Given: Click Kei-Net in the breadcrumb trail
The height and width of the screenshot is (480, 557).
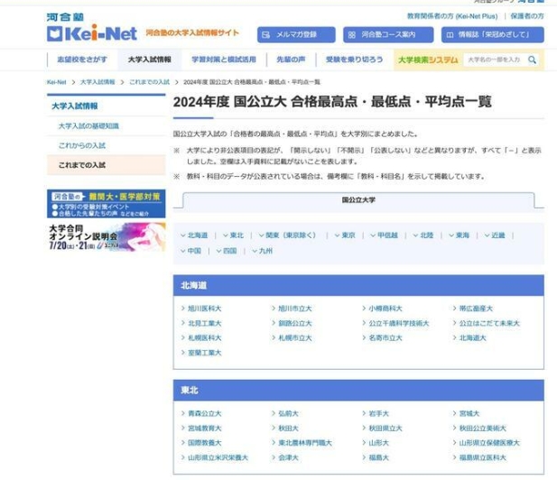Looking at the screenshot, I should pos(57,82).
